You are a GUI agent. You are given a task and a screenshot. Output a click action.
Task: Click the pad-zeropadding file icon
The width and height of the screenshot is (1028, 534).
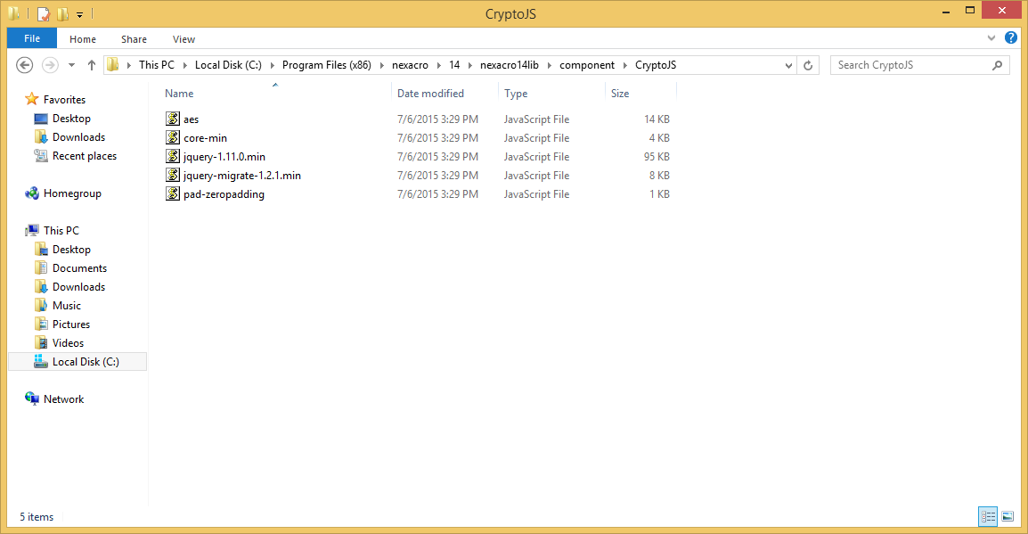(173, 193)
